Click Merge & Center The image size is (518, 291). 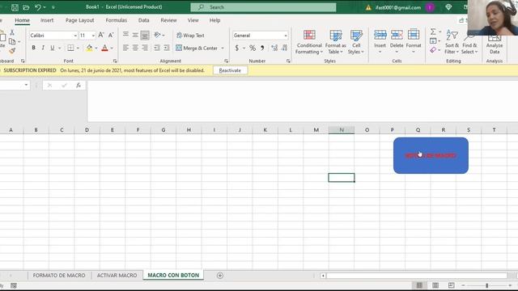(197, 48)
